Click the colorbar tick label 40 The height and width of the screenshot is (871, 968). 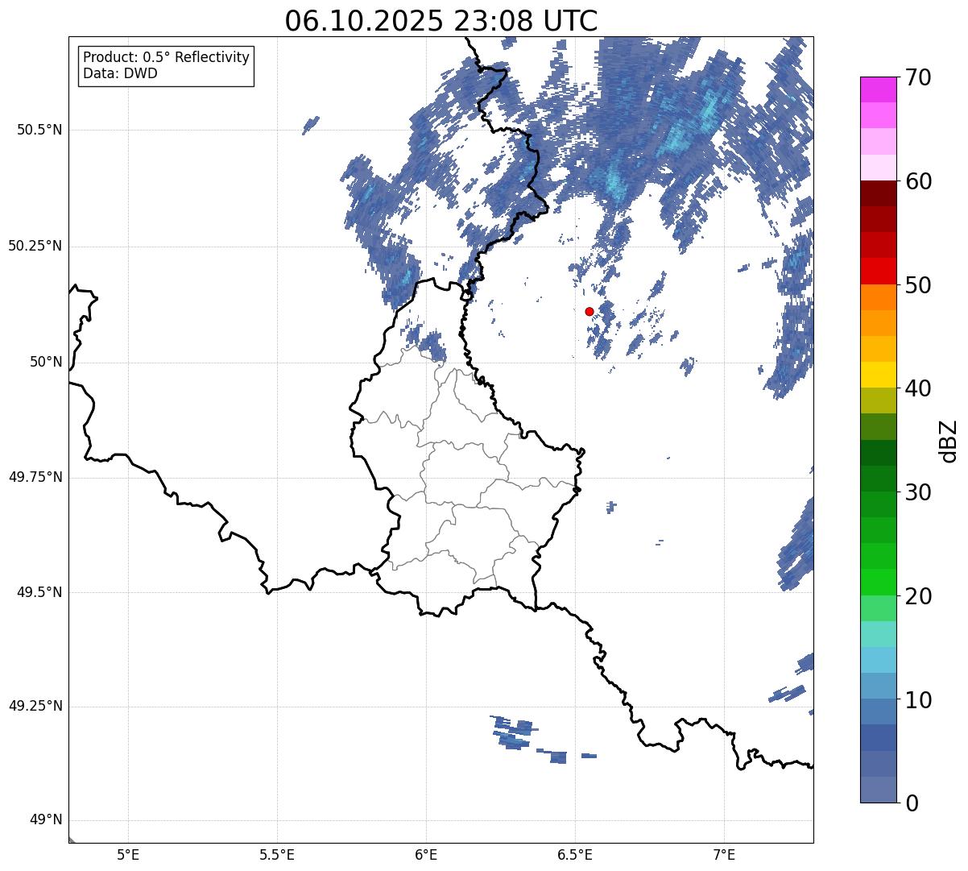coord(918,388)
